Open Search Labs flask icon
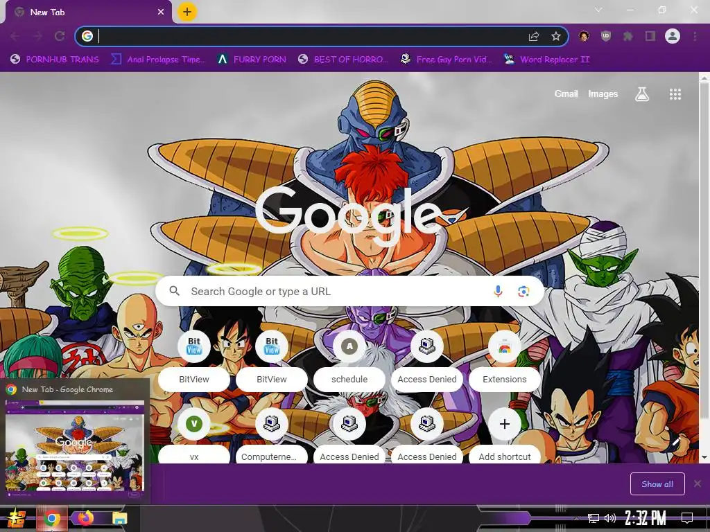The image size is (710, 532). click(x=641, y=94)
